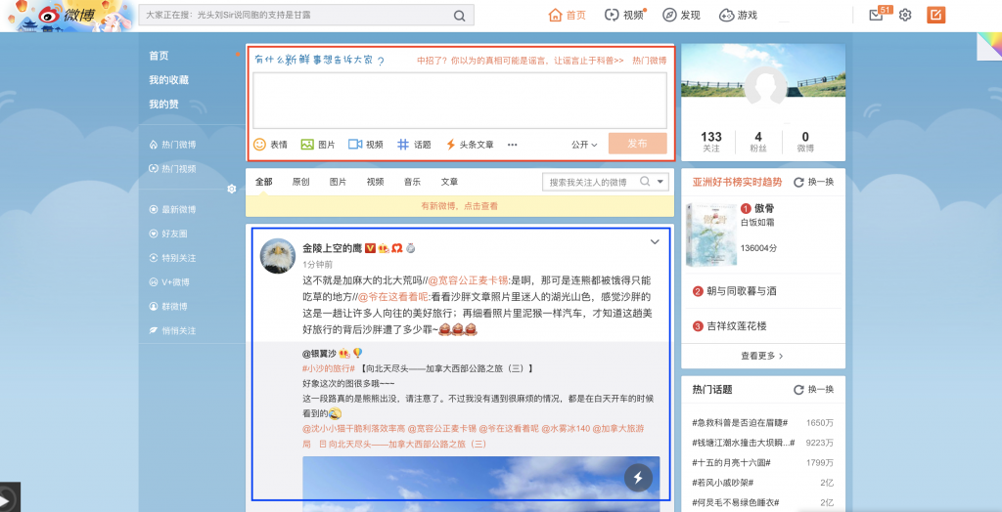
Task: Select 首页 in left sidebar
Action: 159,56
